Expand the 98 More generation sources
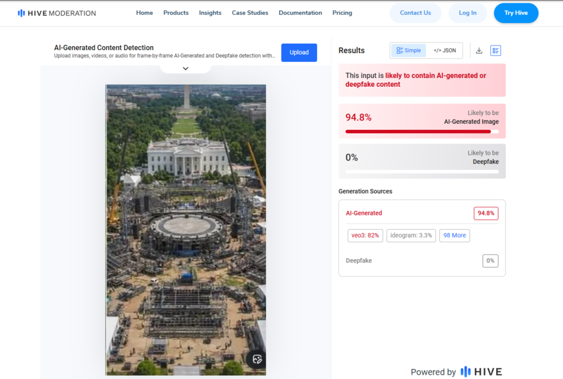The width and height of the screenshot is (563, 379). [x=455, y=235]
